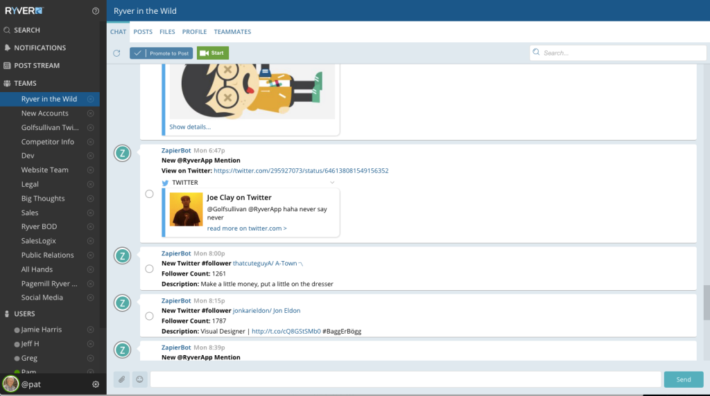Close the Ryver in the Wild team icon
The image size is (710, 396).
pos(91,99)
